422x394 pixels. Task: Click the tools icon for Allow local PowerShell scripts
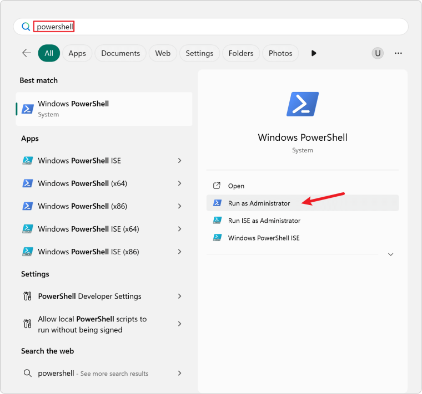27,324
